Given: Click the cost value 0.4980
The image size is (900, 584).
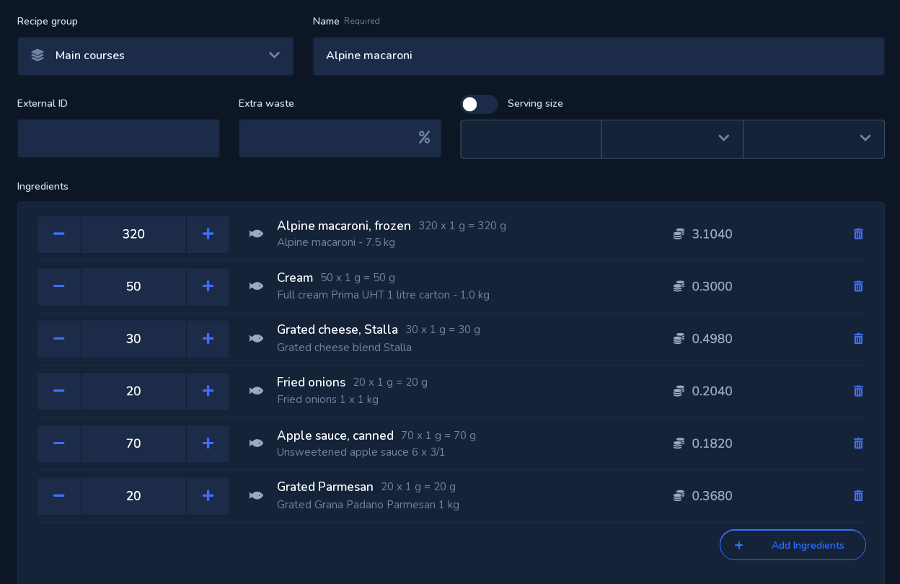Looking at the screenshot, I should point(712,339).
